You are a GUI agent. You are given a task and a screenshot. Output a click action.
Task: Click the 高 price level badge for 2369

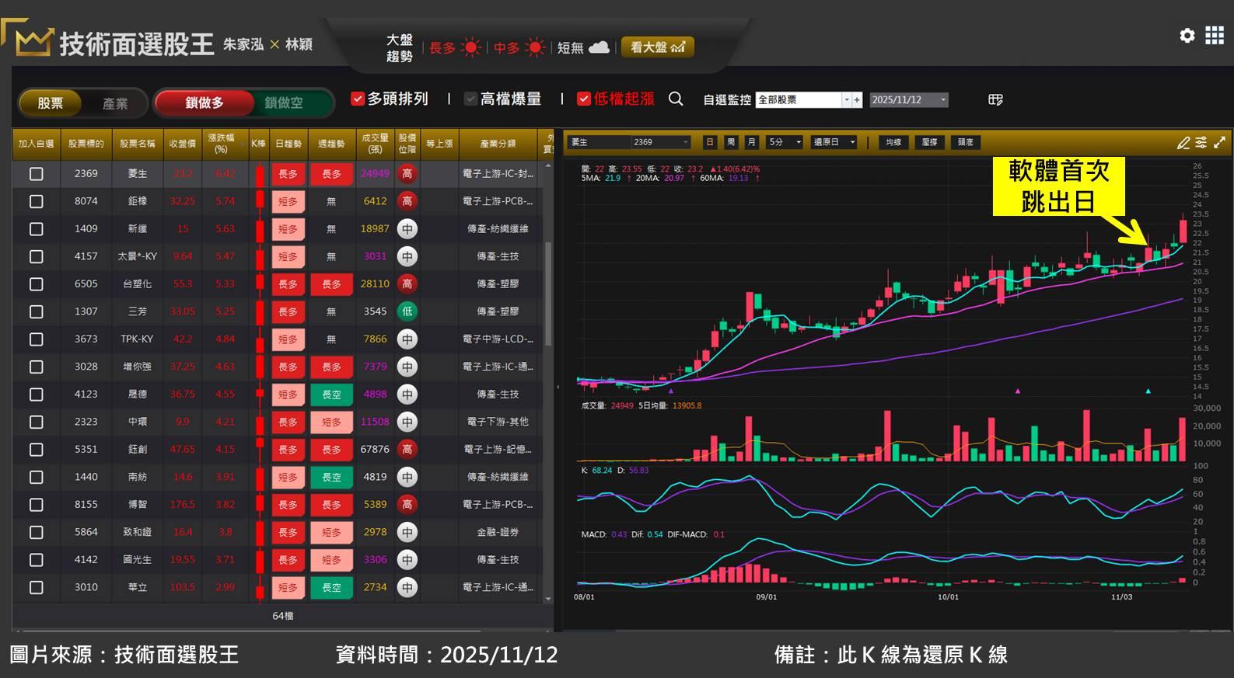coord(407,174)
